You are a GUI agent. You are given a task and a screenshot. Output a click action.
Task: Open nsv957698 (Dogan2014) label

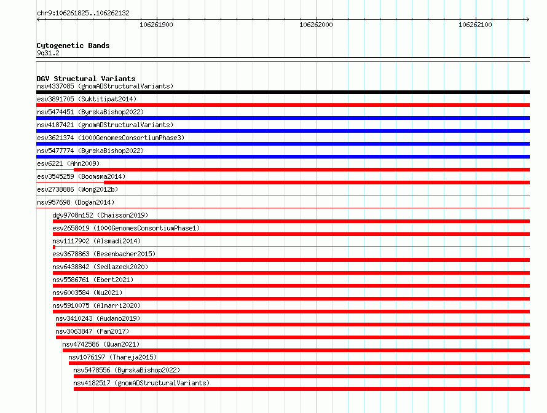coord(76,202)
